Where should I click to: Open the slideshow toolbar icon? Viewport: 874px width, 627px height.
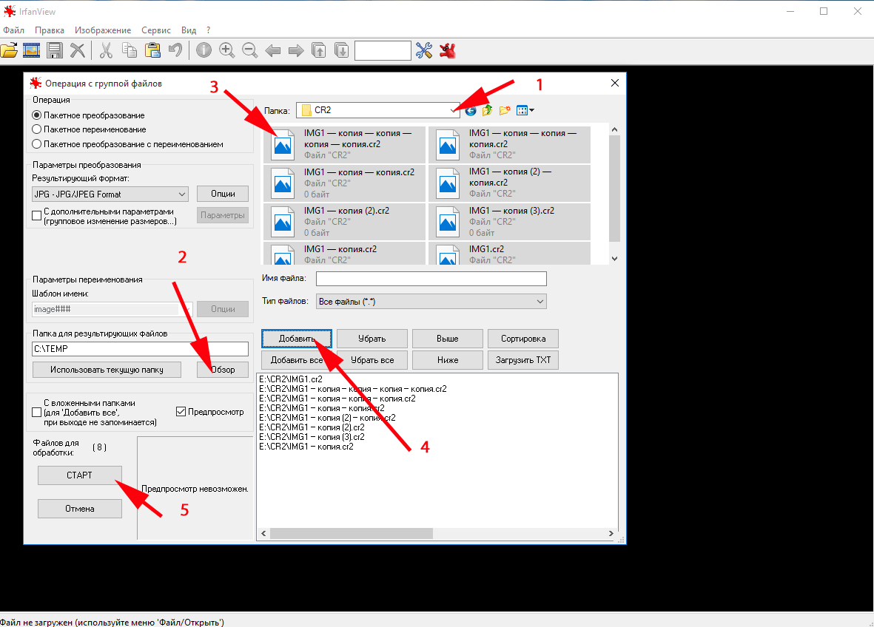30,50
